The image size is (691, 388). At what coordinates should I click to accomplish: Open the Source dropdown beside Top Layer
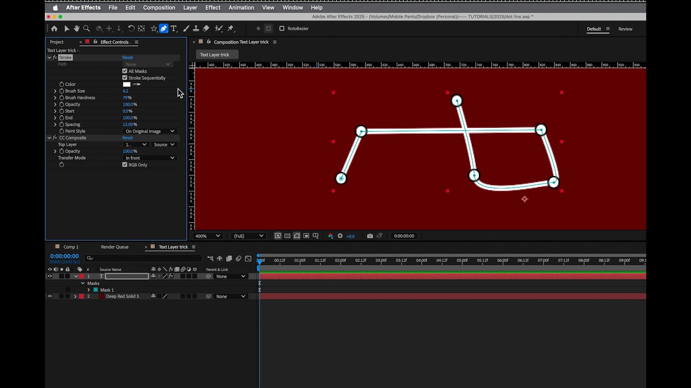(x=164, y=144)
